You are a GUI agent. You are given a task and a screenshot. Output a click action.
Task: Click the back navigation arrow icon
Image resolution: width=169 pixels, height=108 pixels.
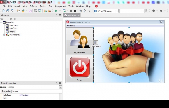[153, 11]
